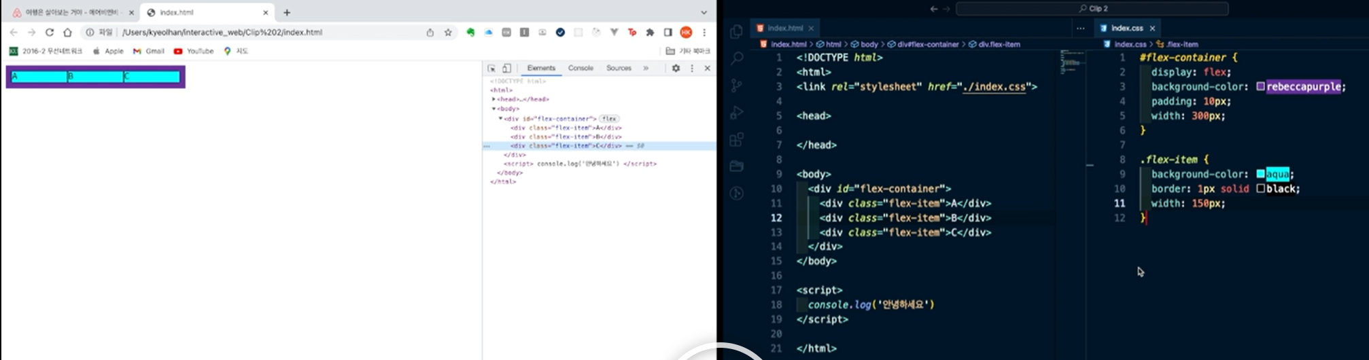This screenshot has width=1369, height=360.
Task: Share this page via address bar icon
Action: 430,32
